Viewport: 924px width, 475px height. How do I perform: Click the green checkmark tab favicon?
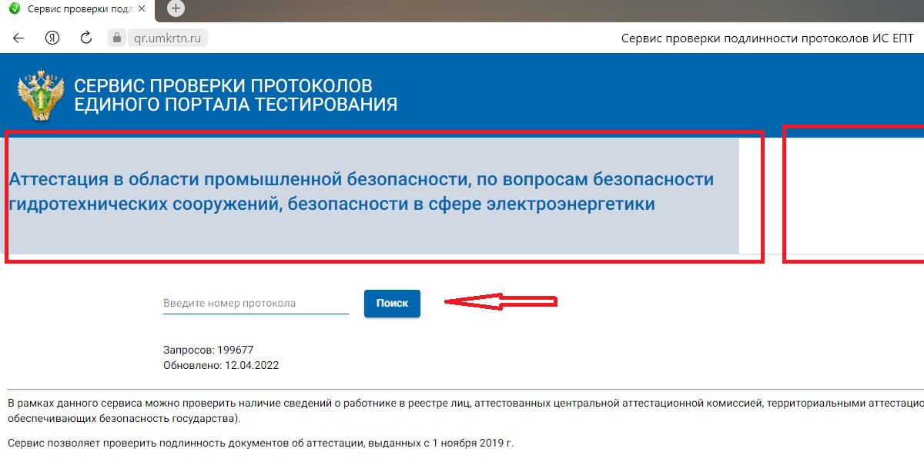pos(14,8)
